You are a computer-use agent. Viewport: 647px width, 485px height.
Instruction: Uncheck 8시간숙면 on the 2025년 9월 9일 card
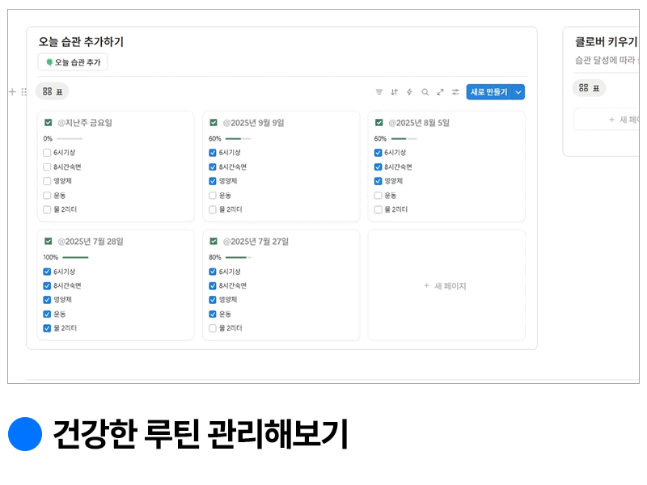coord(213,167)
